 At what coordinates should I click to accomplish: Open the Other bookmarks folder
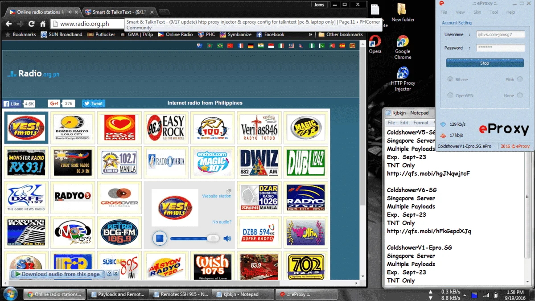click(x=341, y=34)
